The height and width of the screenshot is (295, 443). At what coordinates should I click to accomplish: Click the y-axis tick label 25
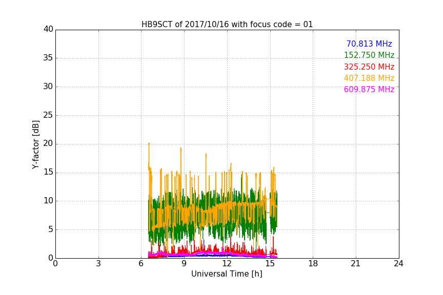point(48,115)
